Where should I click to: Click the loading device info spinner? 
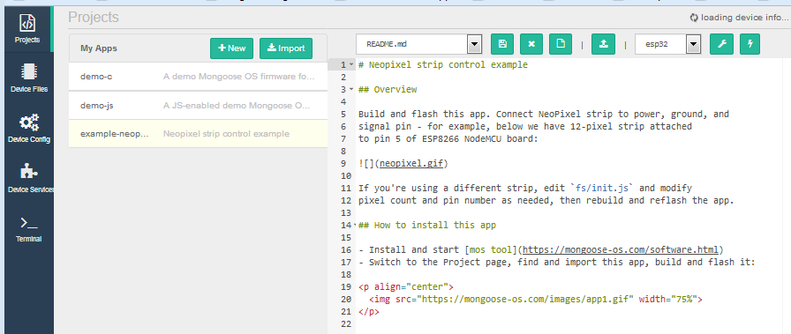(x=694, y=18)
